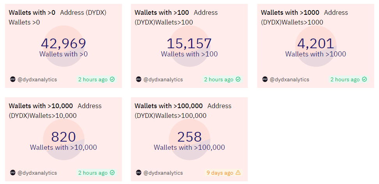Click the green checkmark on Wallets >0 card
Image resolution: width=379 pixels, height=184 pixels.
112,79
